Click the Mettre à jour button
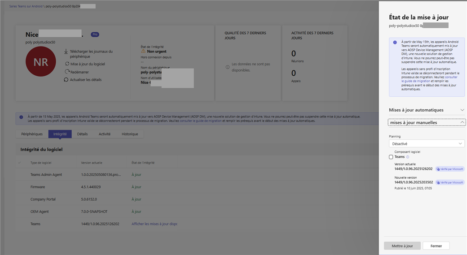 (402, 246)
